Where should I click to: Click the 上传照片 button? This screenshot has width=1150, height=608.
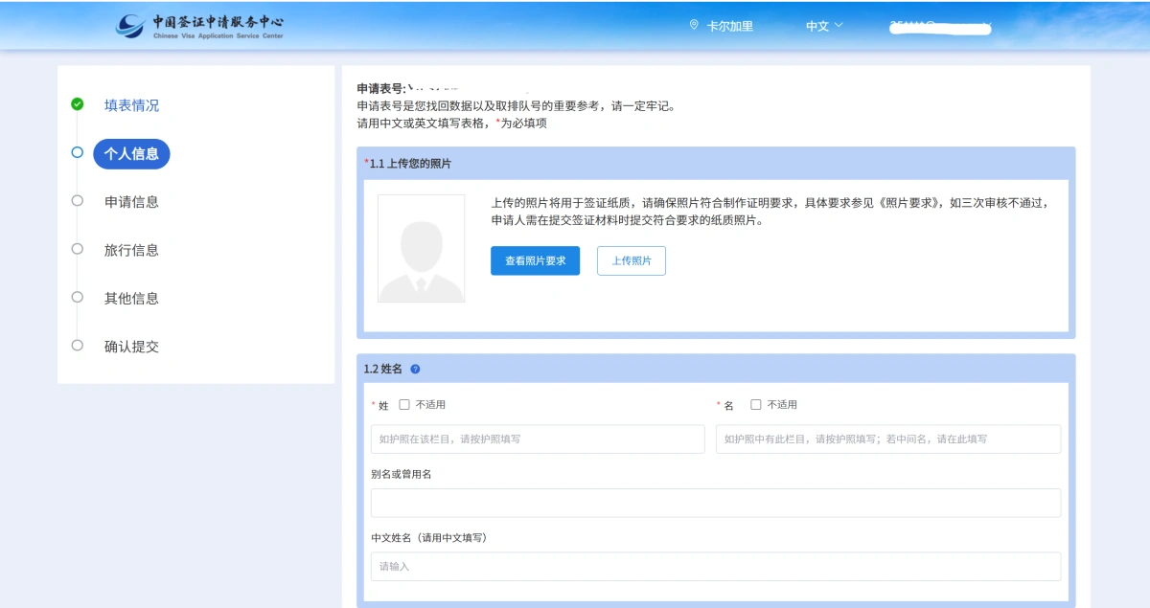631,260
